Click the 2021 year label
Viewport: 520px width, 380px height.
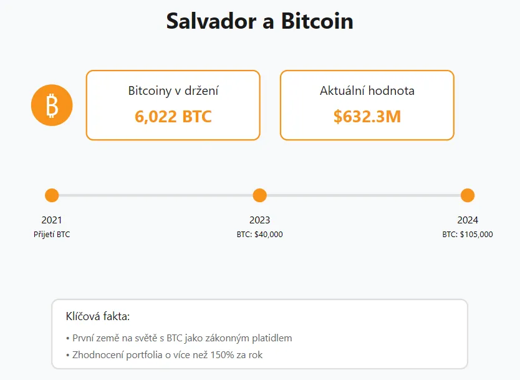(52, 220)
